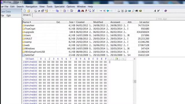Click the Copy Block toolbar icon
The width and height of the screenshot is (185, 104).
(x=57, y=11)
